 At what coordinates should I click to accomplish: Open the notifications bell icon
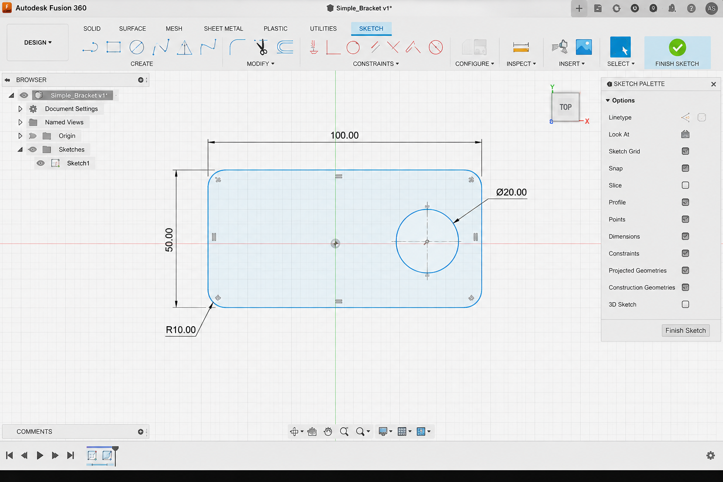[x=672, y=8]
